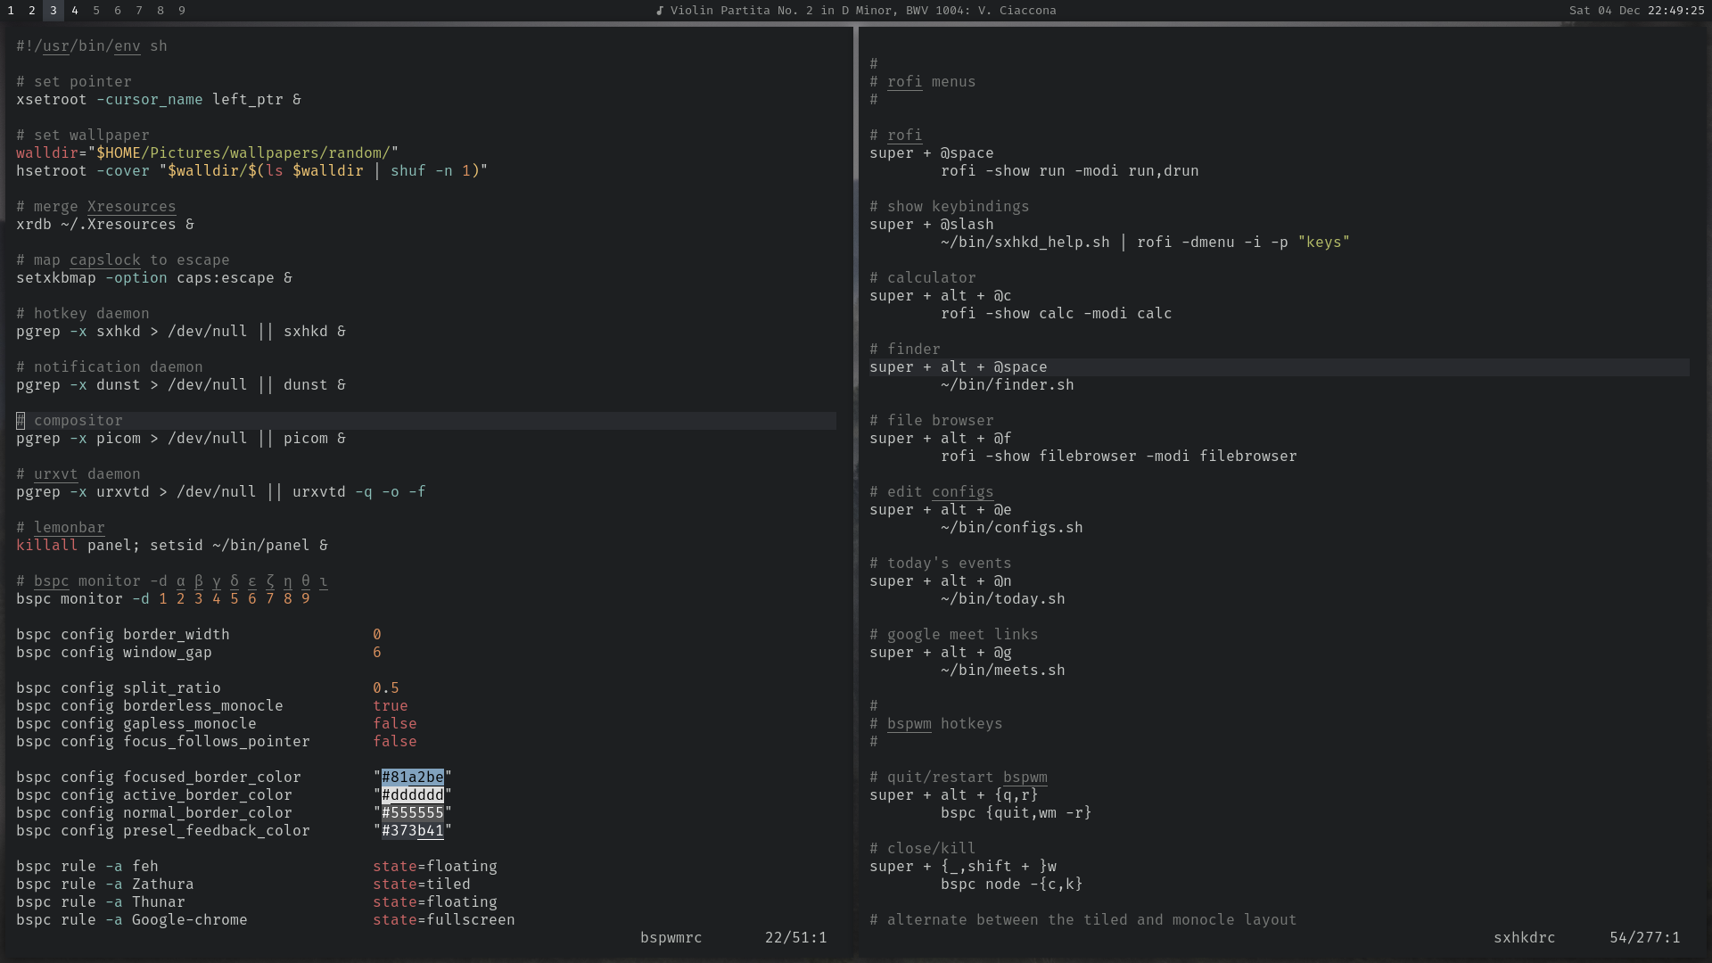
Task: Click the #373b41 presel feedback color
Action: tap(412, 831)
